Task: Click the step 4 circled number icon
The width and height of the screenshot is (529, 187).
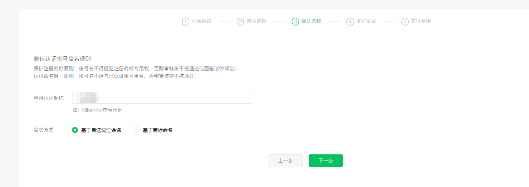Action: (x=350, y=21)
